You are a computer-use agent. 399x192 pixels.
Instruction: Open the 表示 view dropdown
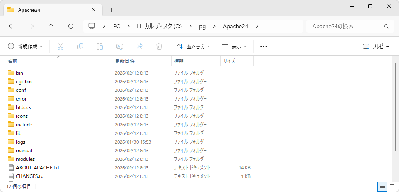pyautogui.click(x=234, y=47)
